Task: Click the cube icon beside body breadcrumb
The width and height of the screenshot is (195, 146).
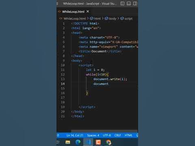Action: (106, 19)
